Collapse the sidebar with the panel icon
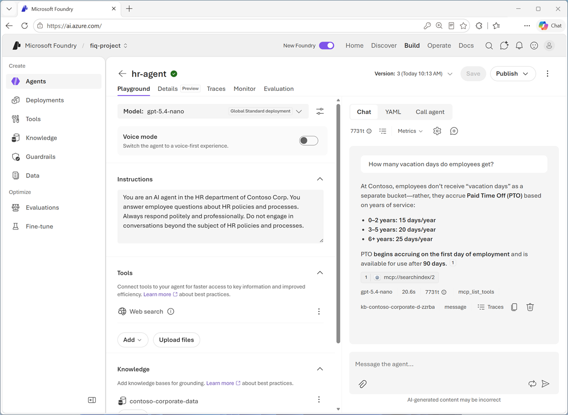 [92, 400]
